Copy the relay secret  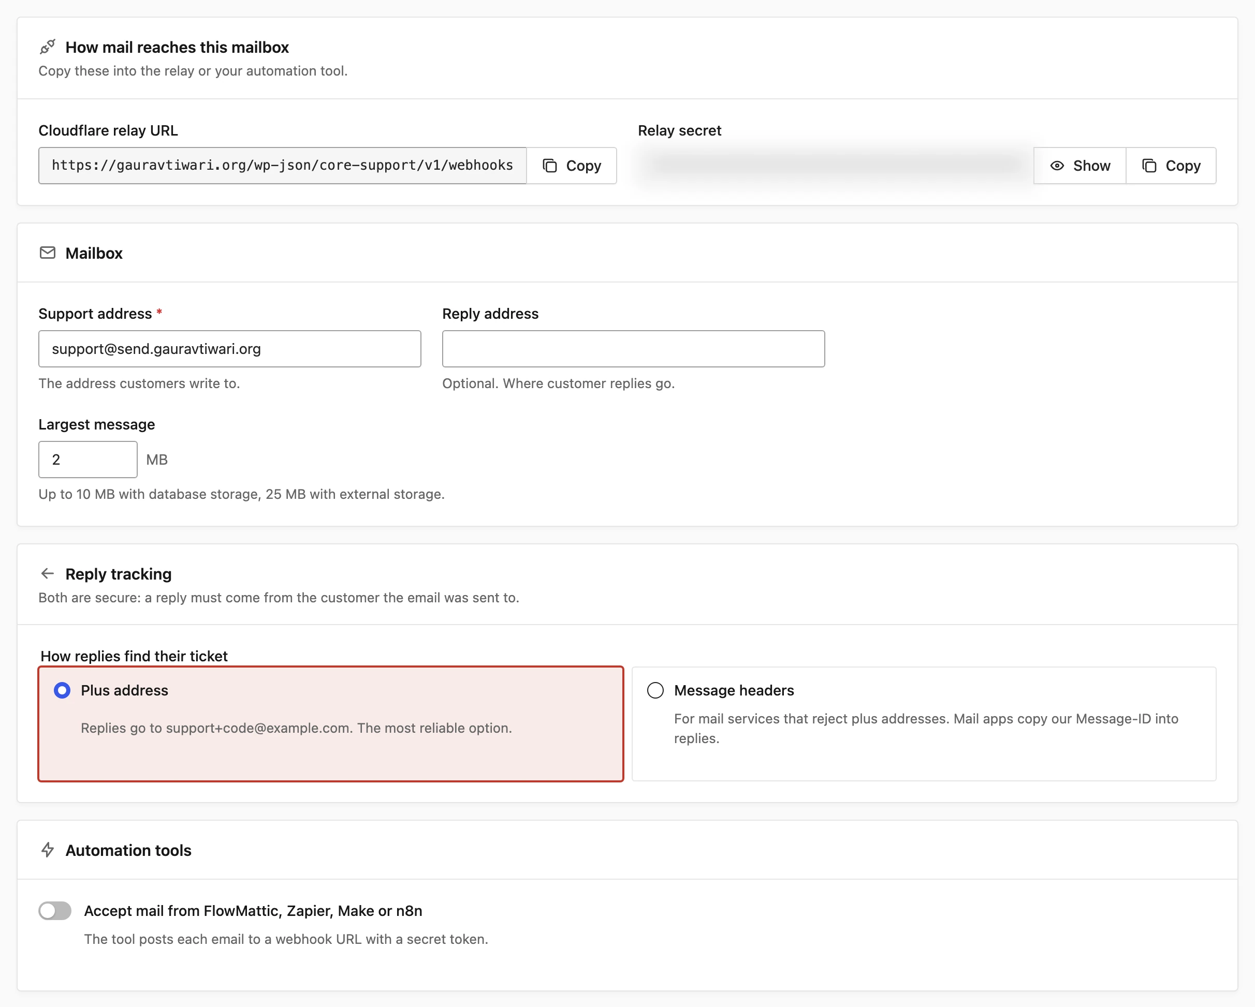point(1171,166)
